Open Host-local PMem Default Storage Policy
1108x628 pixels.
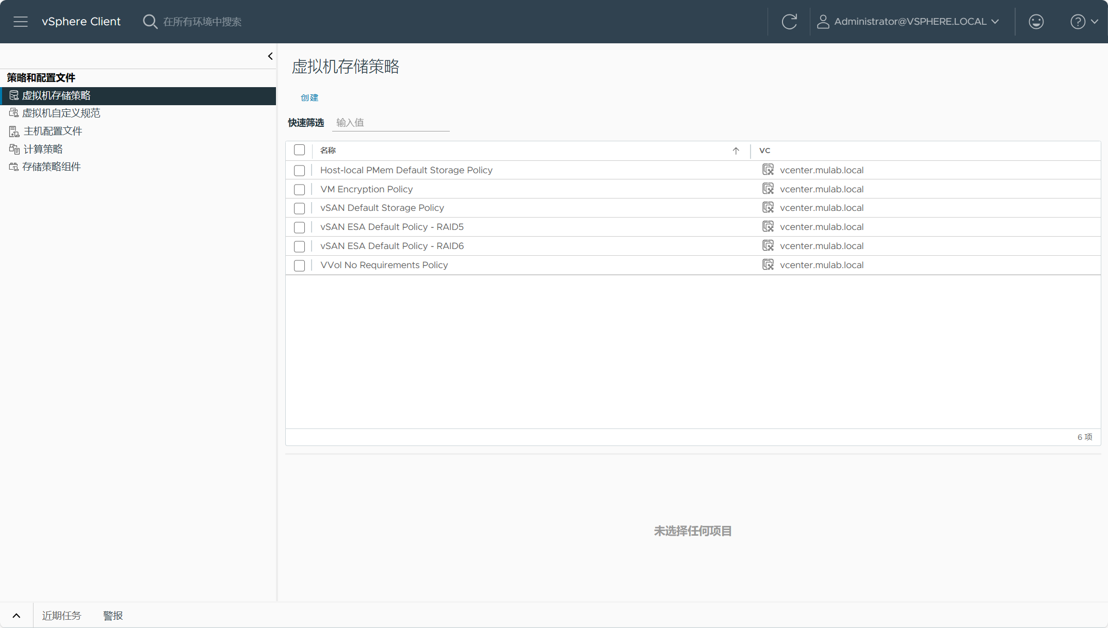pos(406,170)
